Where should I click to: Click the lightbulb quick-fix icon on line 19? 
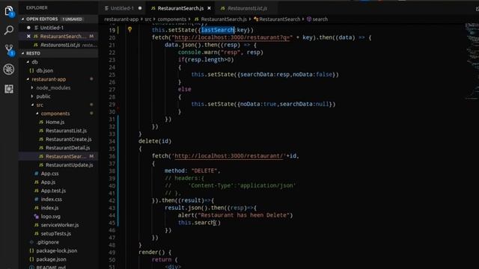pos(129,30)
